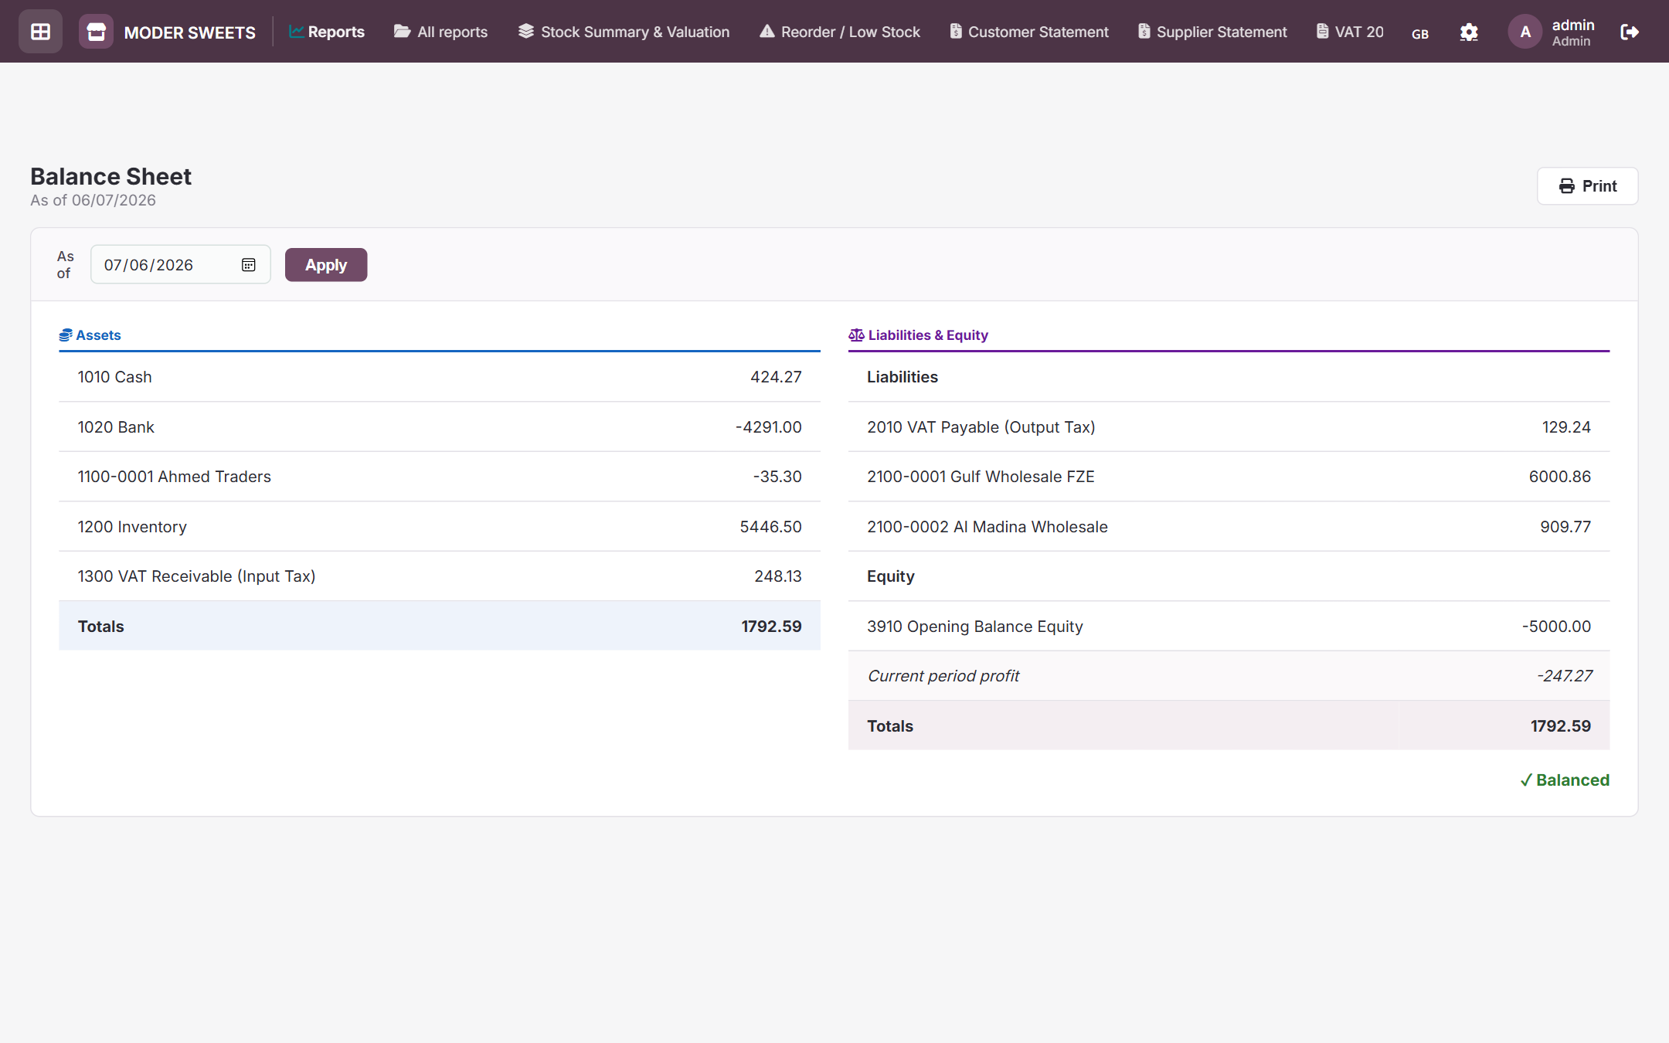This screenshot has width=1669, height=1043.
Task: Click the MODER SWEETS brand name
Action: coord(190,32)
